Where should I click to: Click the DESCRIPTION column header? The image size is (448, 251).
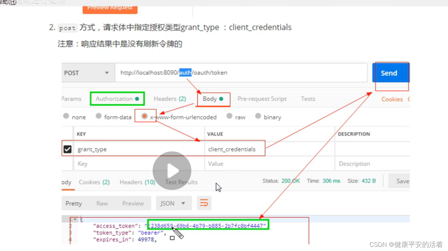354,134
